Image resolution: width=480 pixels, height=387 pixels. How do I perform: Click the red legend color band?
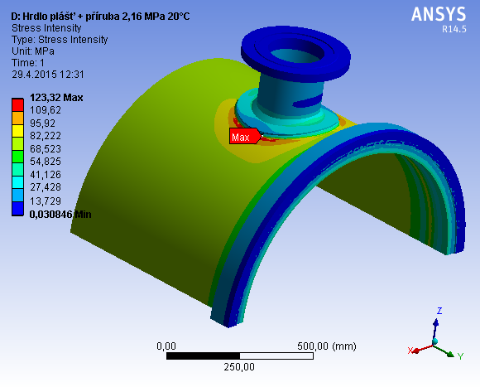click(17, 104)
